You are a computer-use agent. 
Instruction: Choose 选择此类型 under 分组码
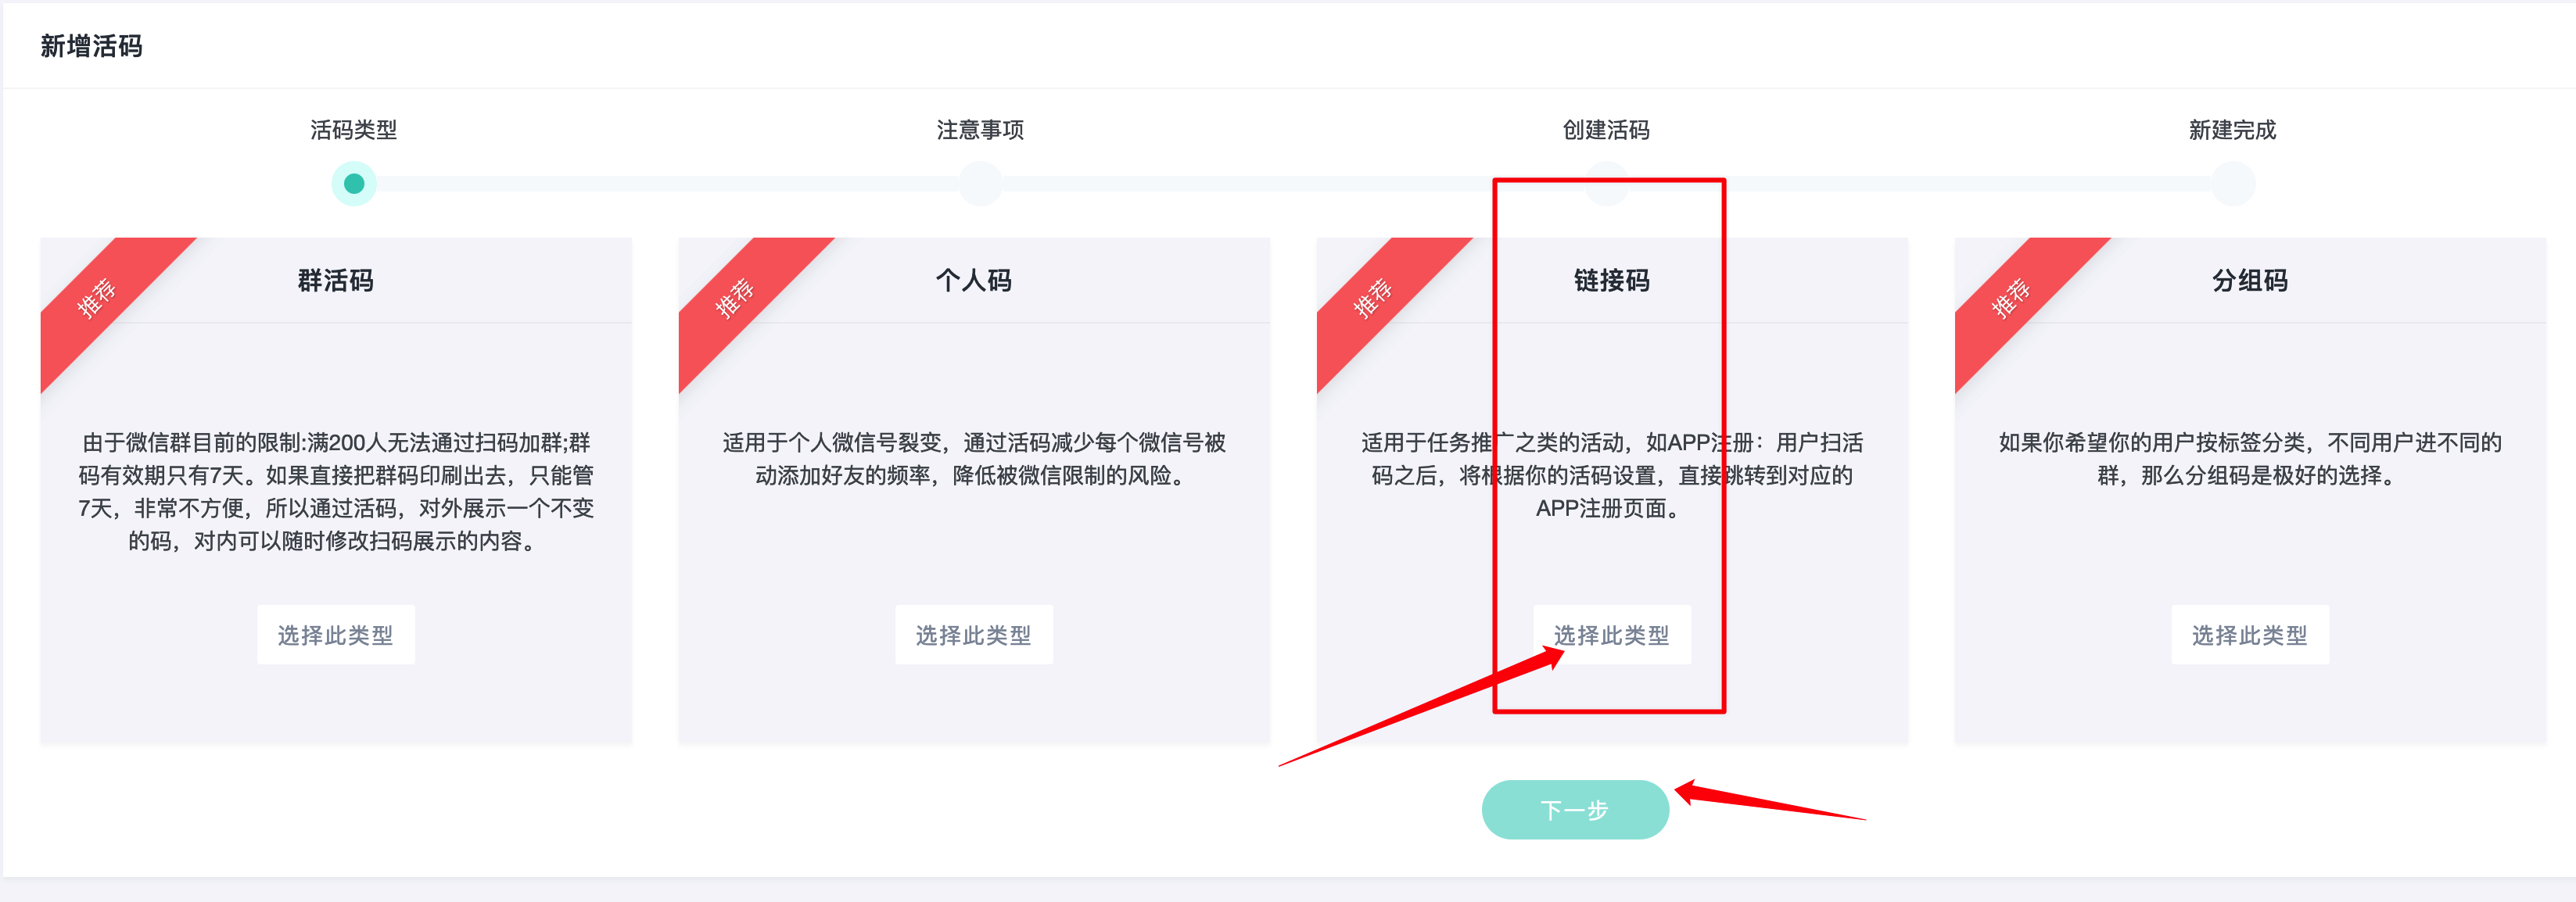click(2250, 635)
